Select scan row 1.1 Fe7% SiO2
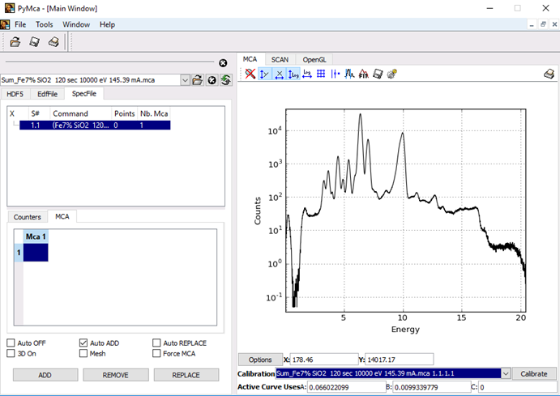560x396 pixels. click(x=95, y=126)
